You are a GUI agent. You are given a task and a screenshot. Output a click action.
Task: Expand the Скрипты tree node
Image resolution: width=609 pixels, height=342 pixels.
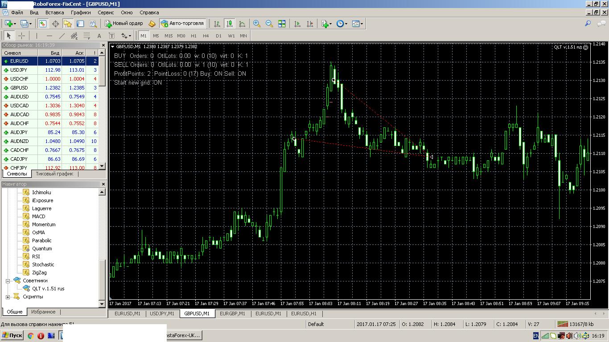point(8,297)
